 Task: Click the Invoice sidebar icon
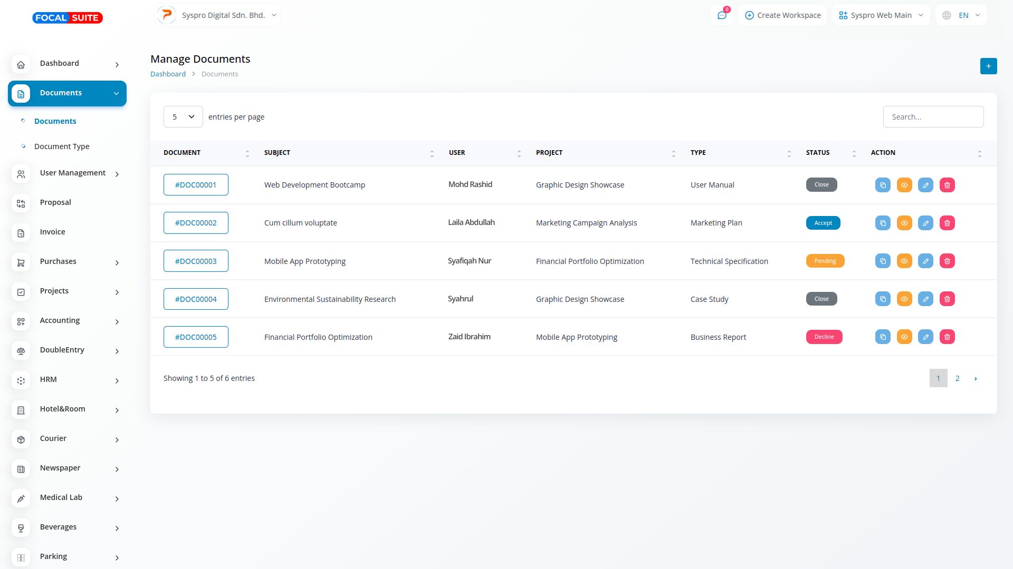click(x=21, y=232)
